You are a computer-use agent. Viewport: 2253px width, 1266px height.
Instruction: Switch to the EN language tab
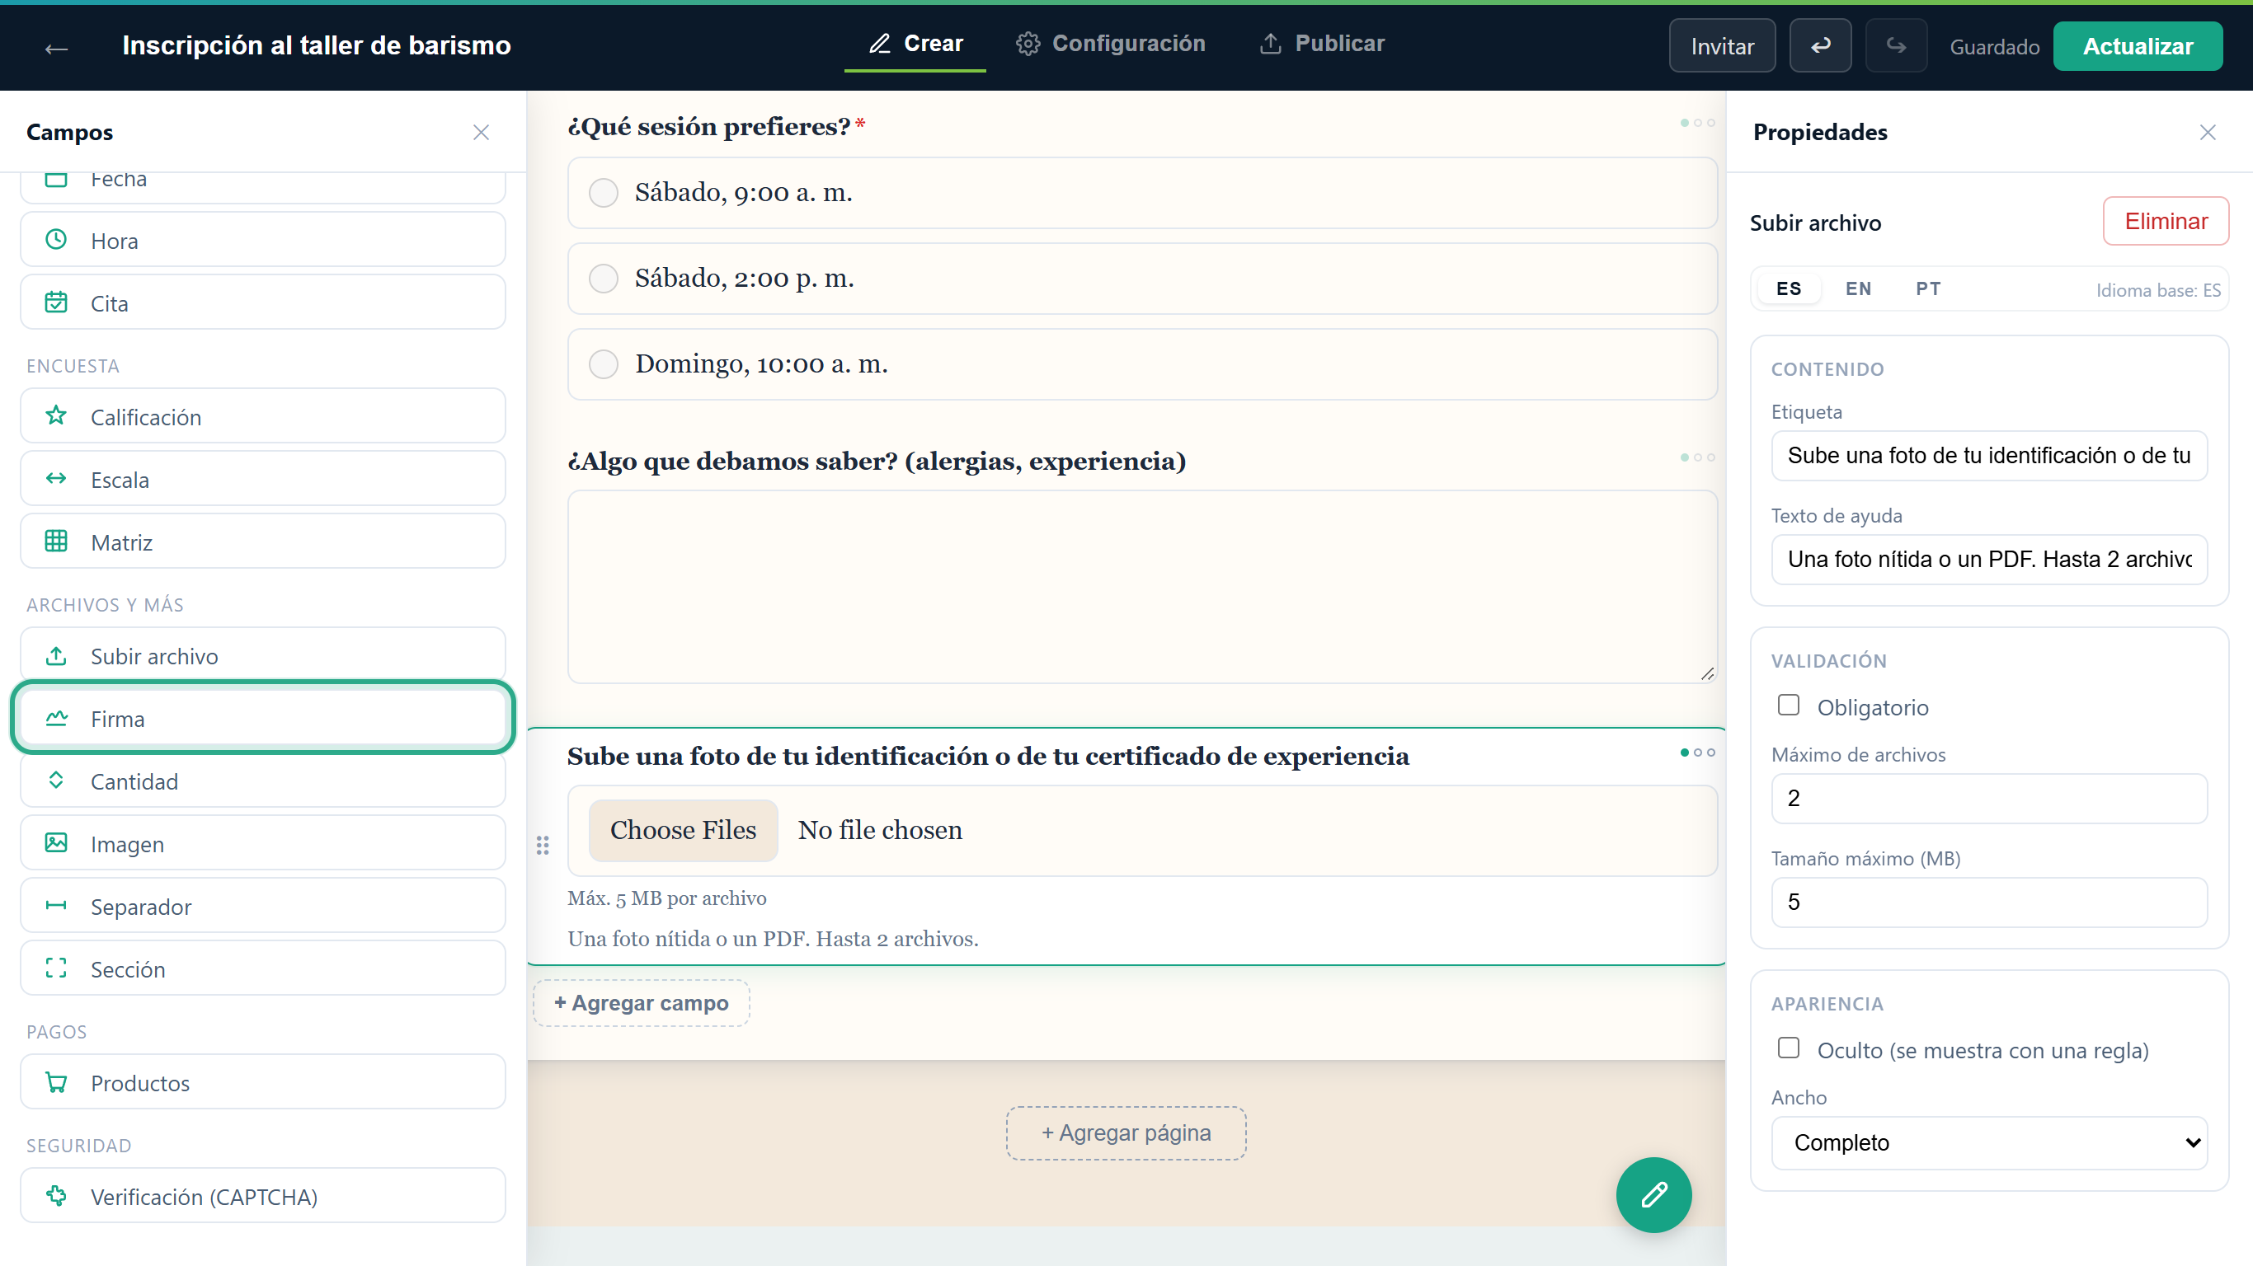click(x=1859, y=288)
